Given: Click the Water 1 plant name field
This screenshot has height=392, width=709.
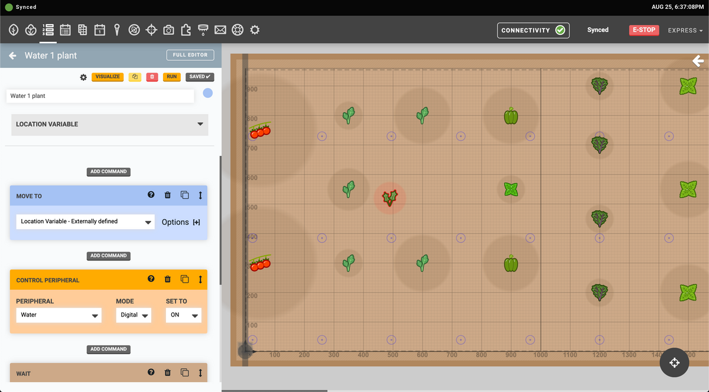Looking at the screenshot, I should tap(99, 96).
